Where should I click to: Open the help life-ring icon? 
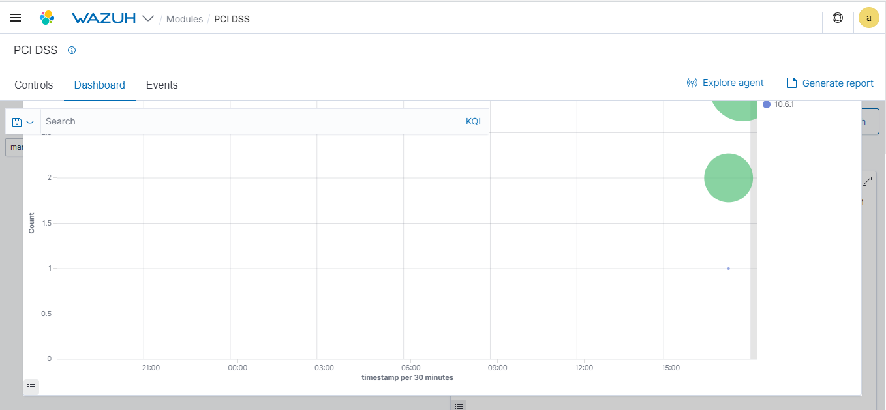(x=837, y=18)
